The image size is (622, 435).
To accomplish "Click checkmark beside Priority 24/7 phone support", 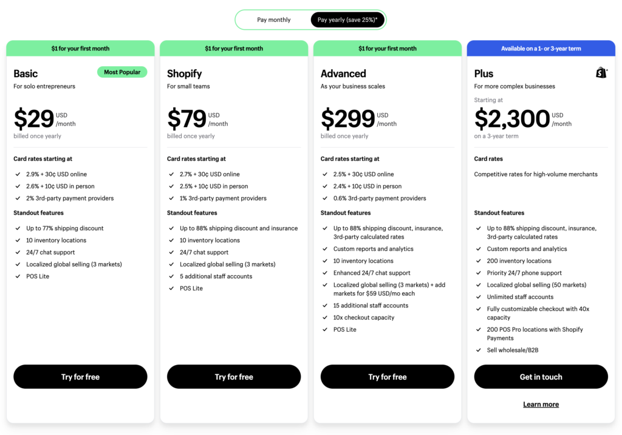I will coord(478,273).
